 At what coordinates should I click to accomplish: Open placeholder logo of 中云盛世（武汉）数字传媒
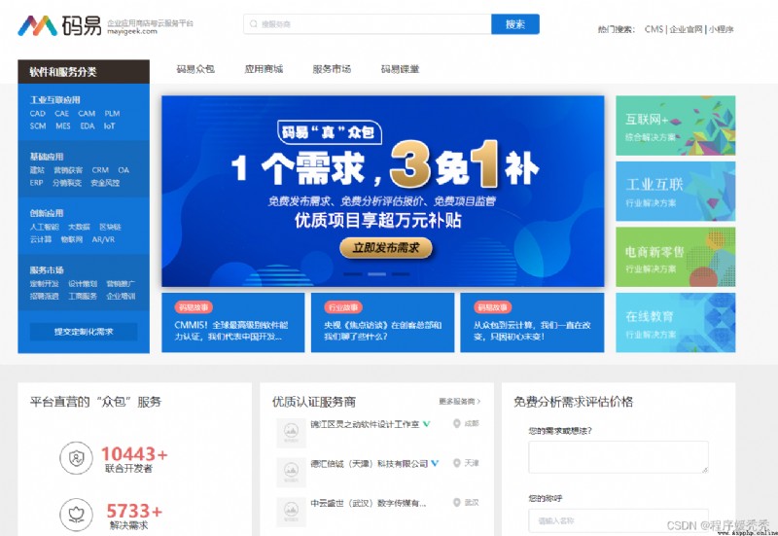point(291,512)
